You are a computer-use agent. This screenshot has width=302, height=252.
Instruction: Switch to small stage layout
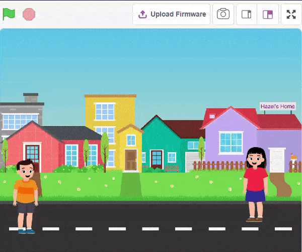[x=247, y=14]
